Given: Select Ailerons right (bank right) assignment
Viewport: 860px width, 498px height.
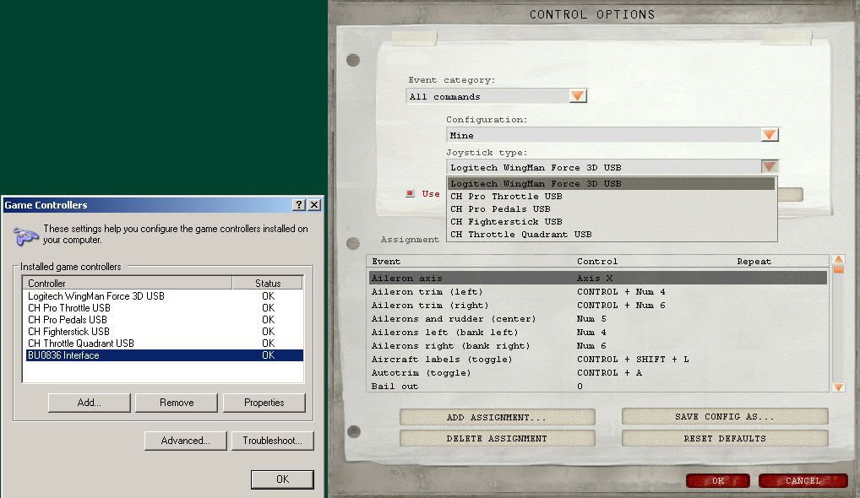Looking at the screenshot, I should coord(598,346).
